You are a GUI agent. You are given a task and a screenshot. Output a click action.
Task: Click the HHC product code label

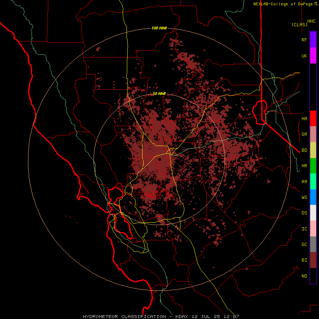pyautogui.click(x=311, y=21)
